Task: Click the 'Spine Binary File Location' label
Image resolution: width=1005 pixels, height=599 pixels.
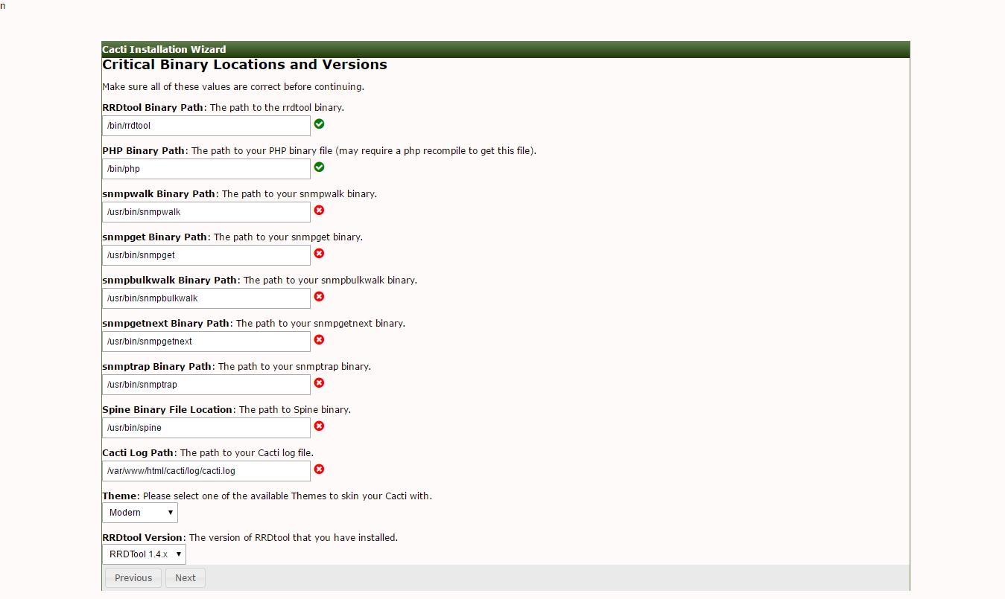Action: [x=168, y=409]
